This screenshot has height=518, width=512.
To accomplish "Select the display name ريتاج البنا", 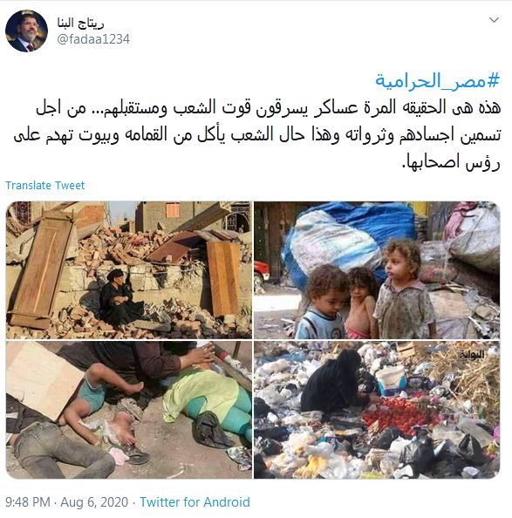I will coord(80,24).
